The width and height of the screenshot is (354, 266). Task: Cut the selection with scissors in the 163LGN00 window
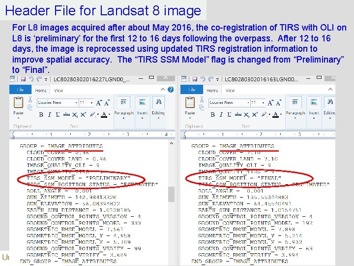click(202, 99)
